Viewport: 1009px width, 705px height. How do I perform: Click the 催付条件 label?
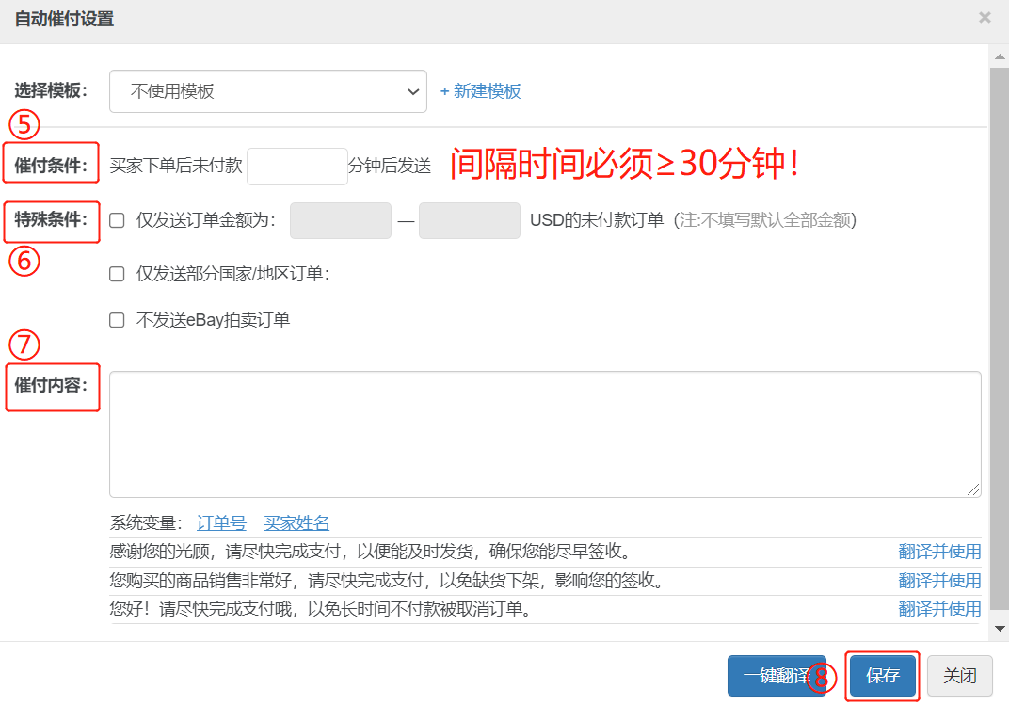point(51,166)
